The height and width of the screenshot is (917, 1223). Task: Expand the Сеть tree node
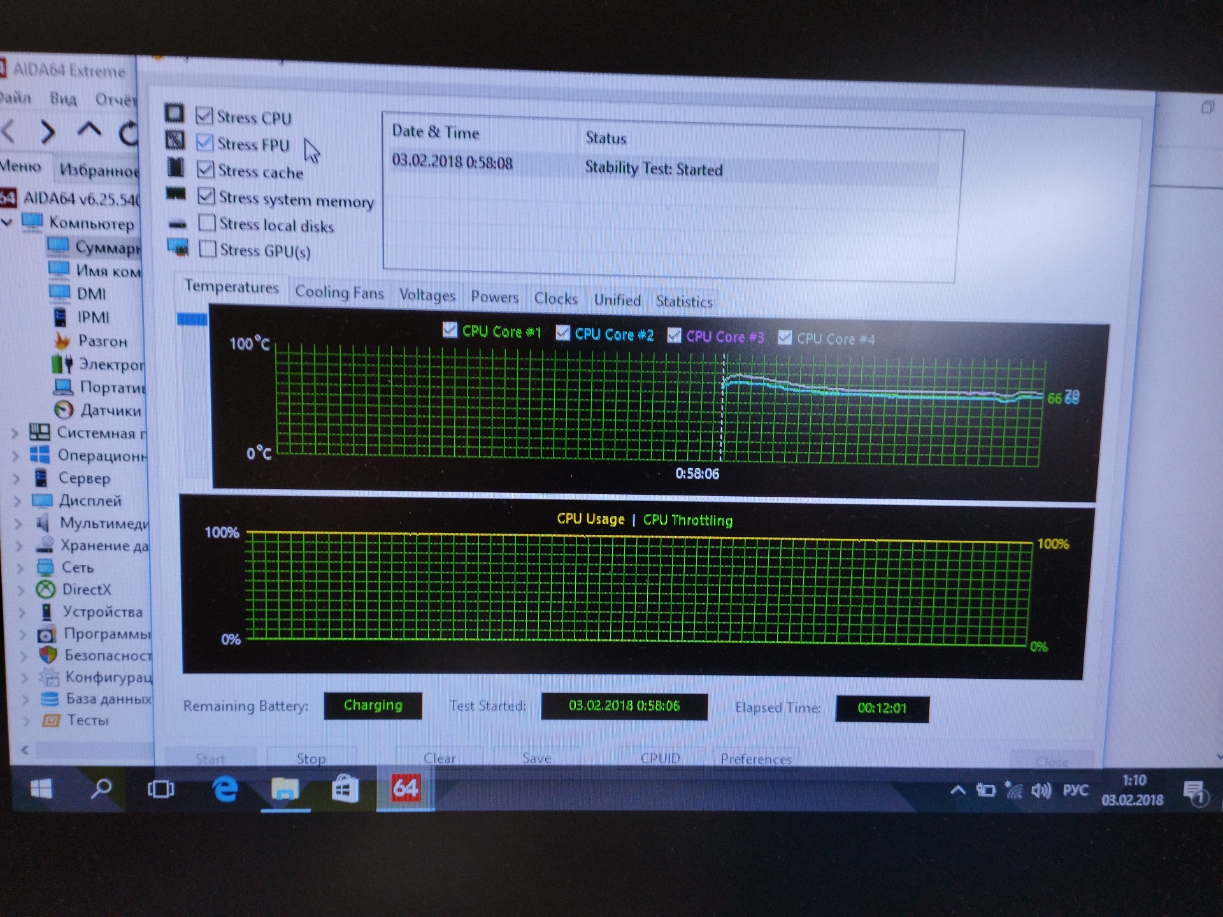pyautogui.click(x=20, y=568)
